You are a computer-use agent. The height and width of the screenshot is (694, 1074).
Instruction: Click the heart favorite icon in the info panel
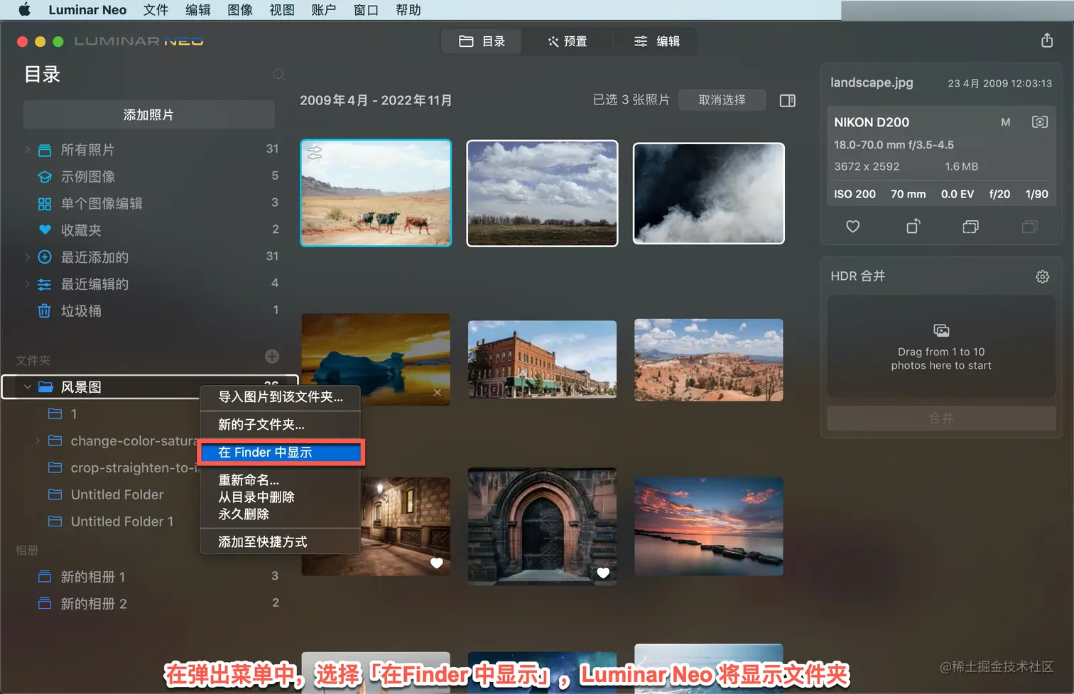point(853,227)
